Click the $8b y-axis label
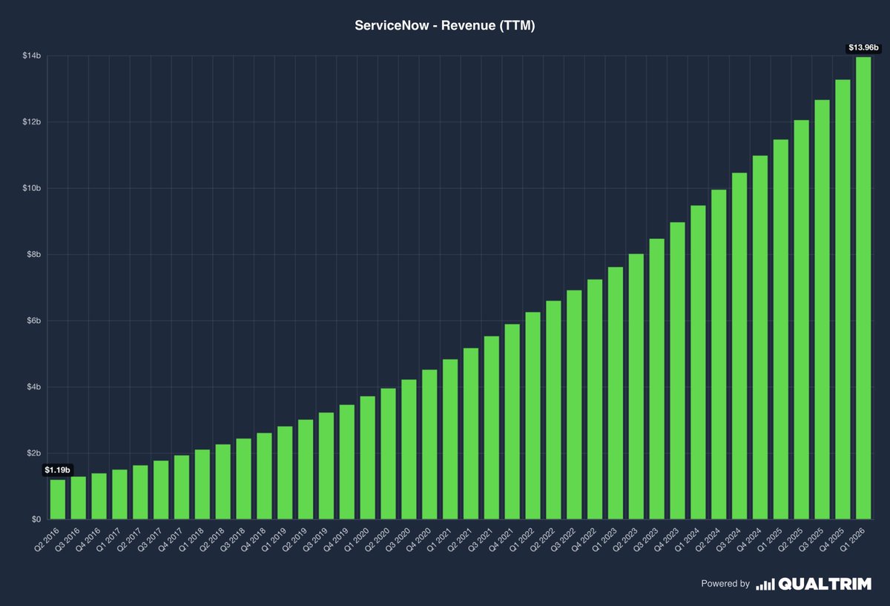Screen dimensions: 890x606 tap(34, 254)
